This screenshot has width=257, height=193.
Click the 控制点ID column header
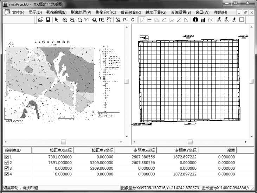17,150
